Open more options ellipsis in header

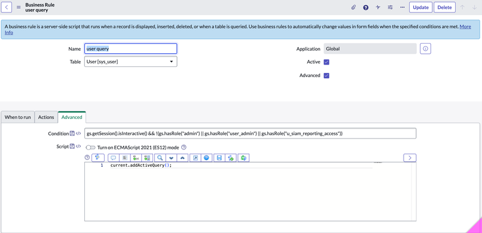[x=402, y=7]
